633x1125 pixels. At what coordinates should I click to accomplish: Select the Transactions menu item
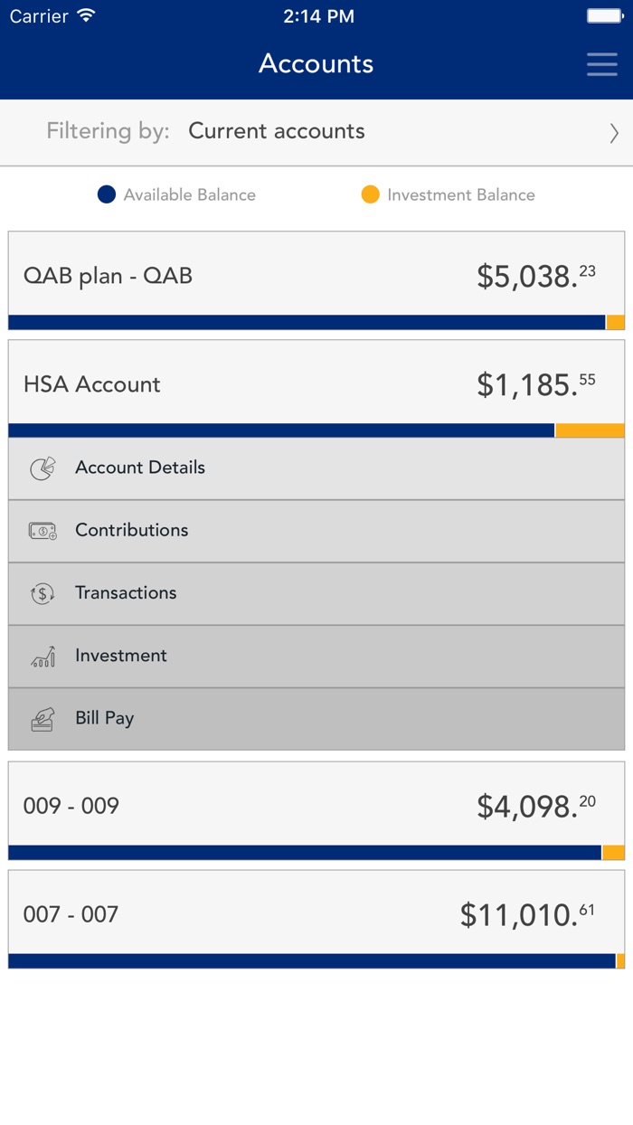coord(126,593)
